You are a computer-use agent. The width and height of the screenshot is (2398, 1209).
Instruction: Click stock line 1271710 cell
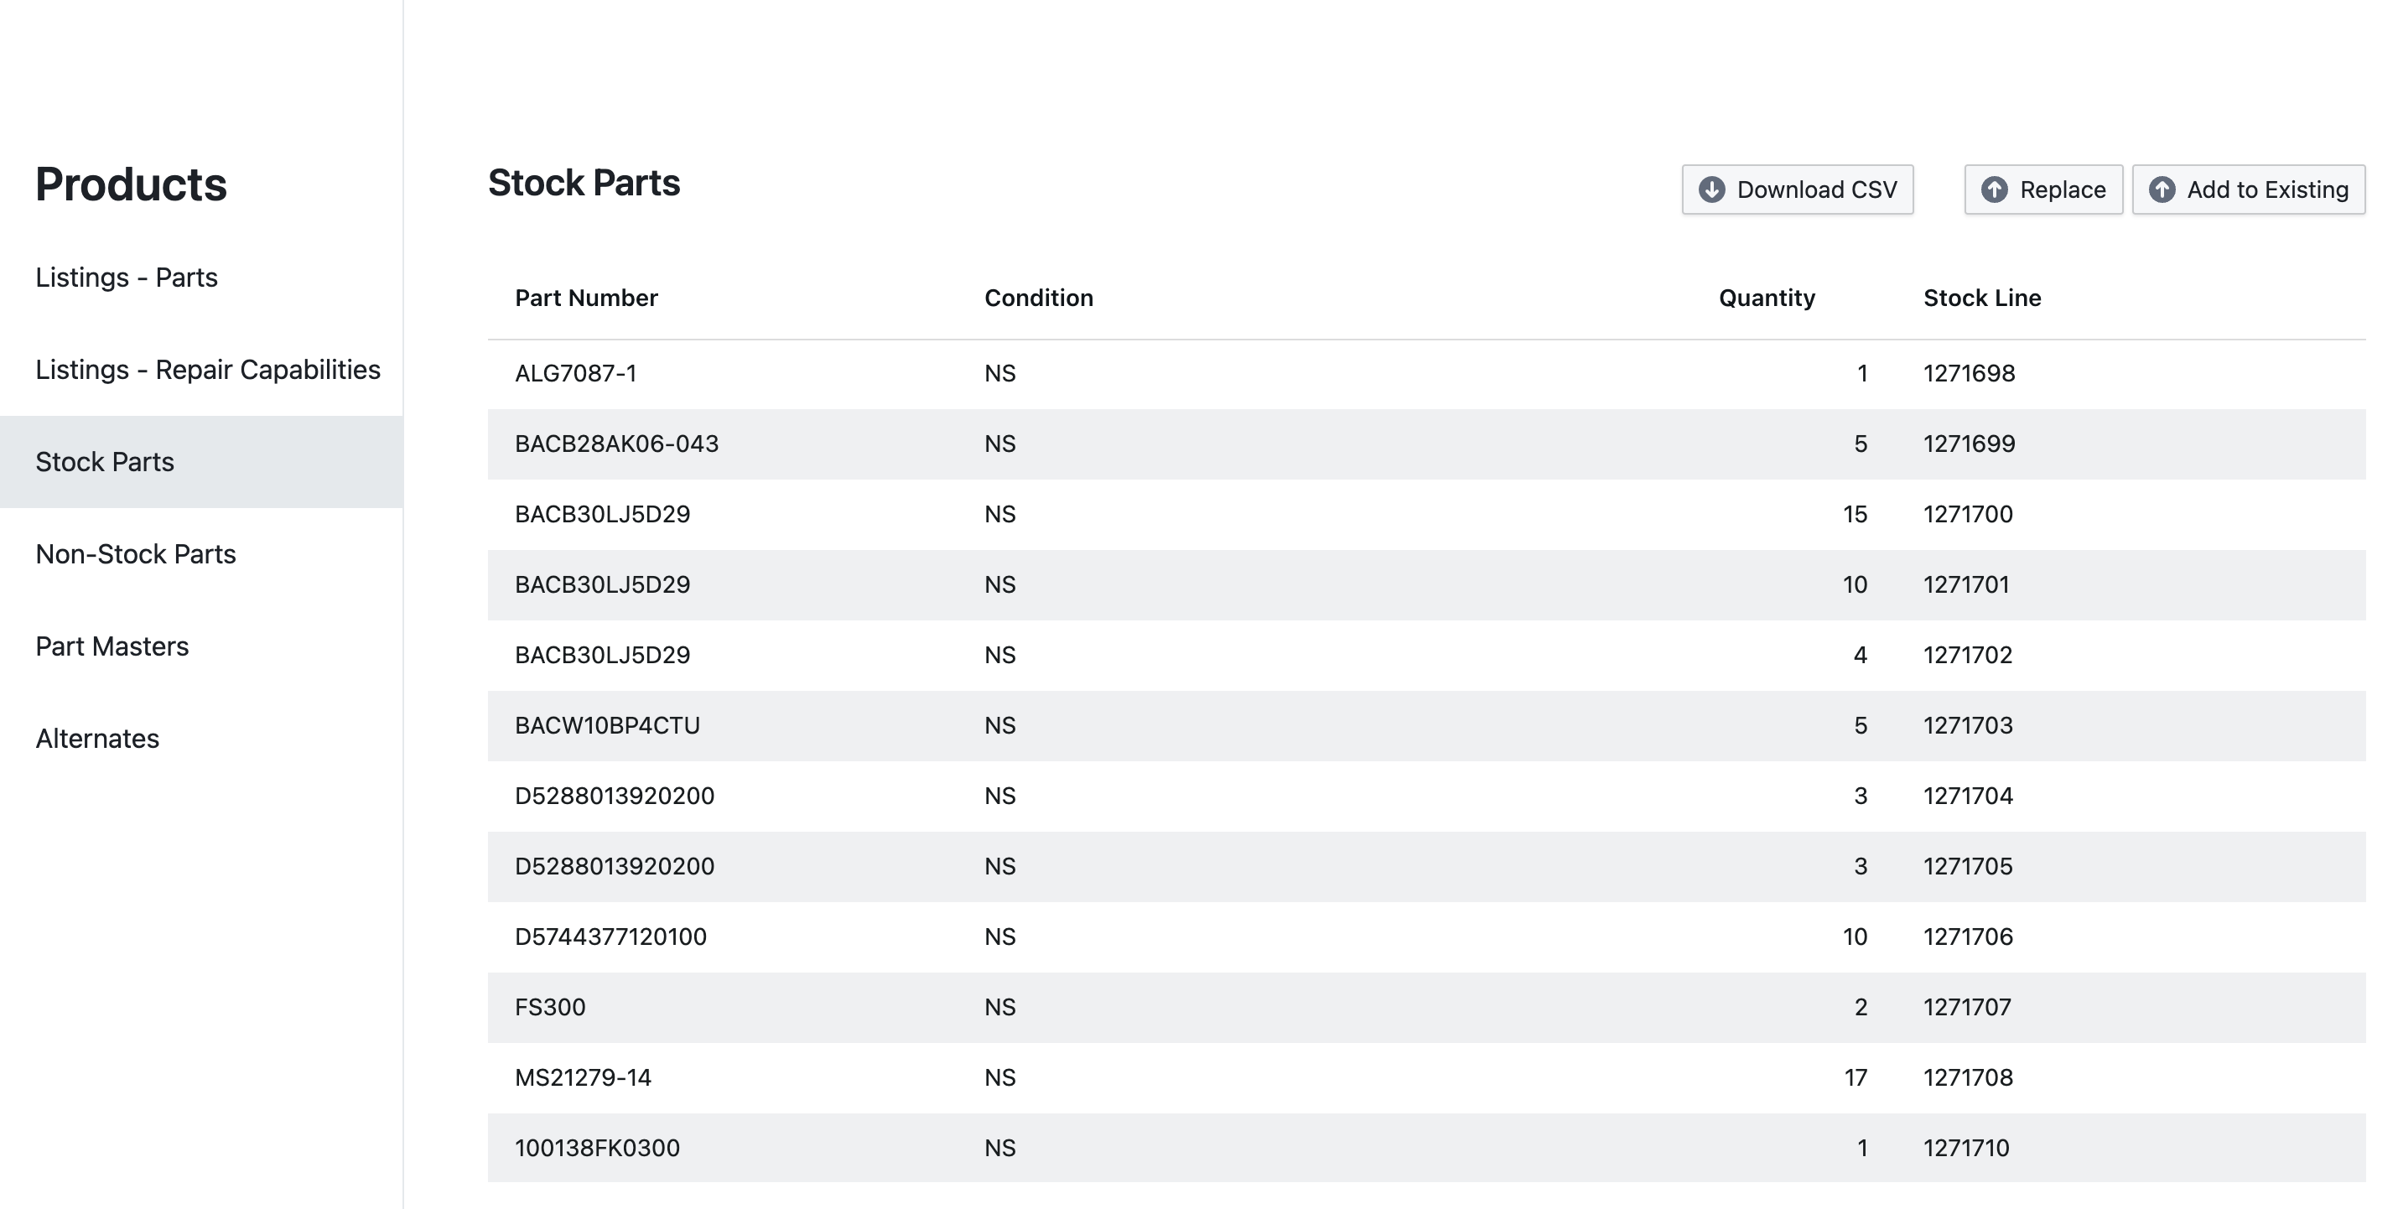click(1966, 1148)
